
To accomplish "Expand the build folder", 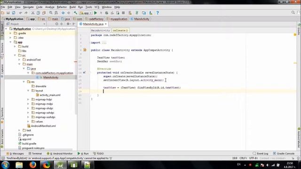I will (15, 46).
